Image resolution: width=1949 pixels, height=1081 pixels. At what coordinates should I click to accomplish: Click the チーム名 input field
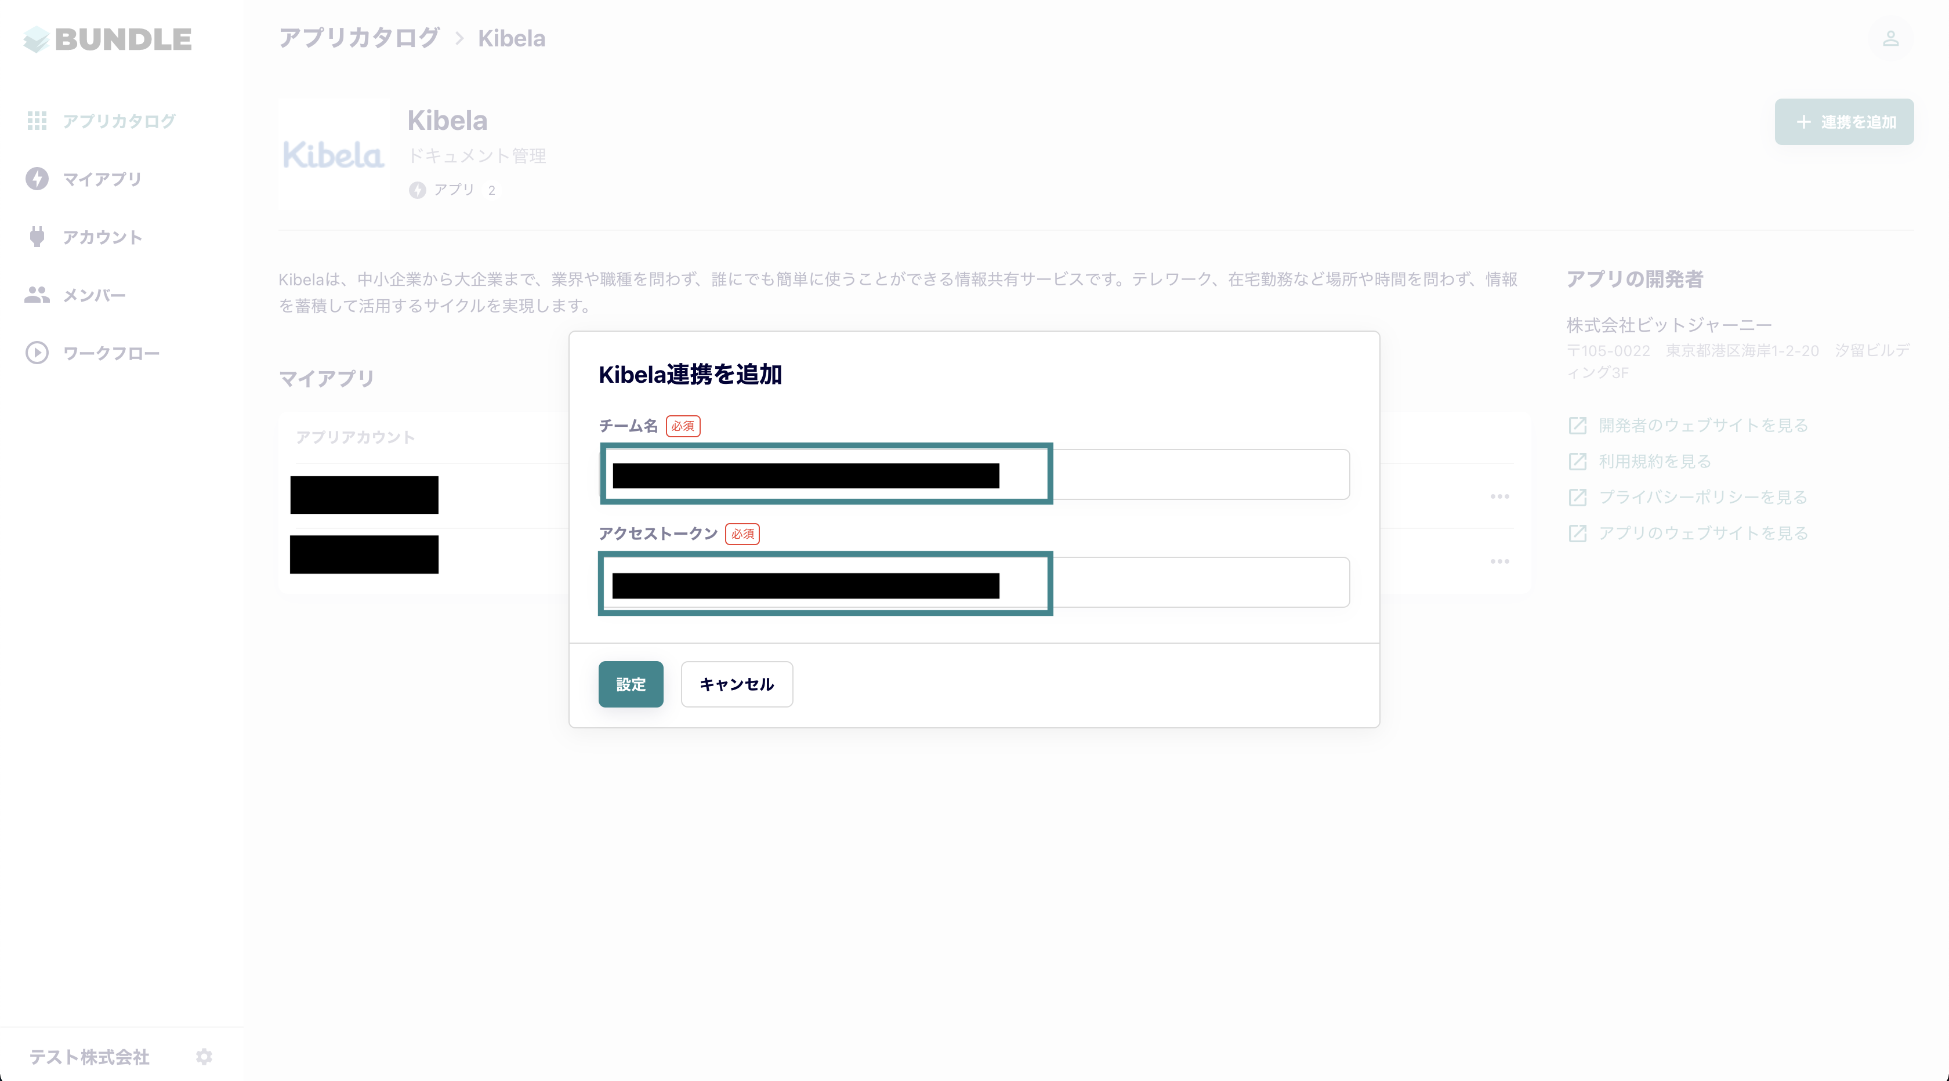click(x=975, y=474)
